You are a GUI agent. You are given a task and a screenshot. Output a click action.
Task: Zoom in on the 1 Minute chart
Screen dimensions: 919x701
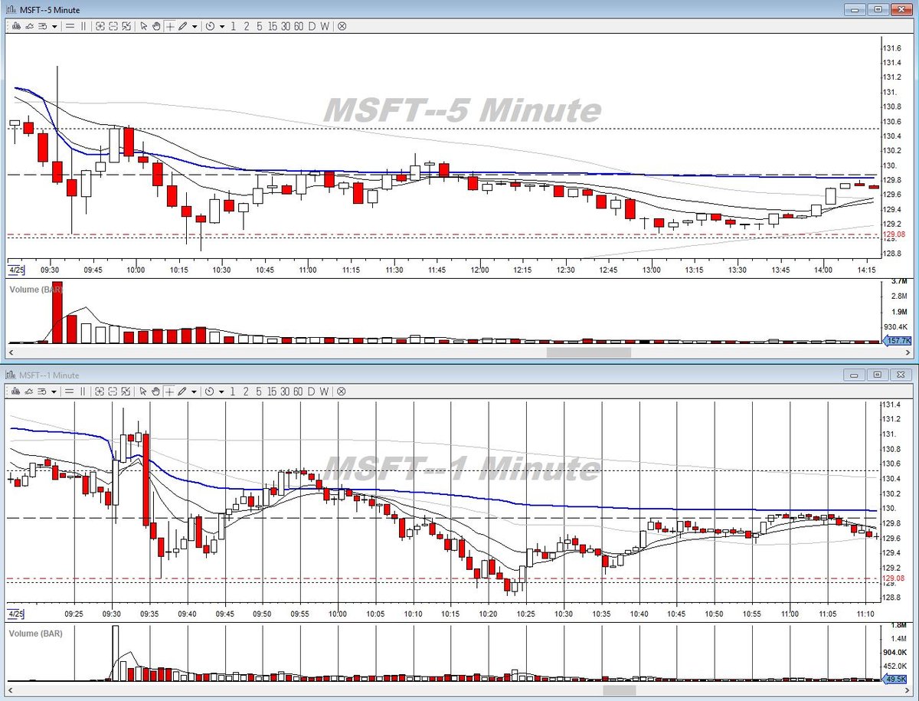[x=100, y=391]
